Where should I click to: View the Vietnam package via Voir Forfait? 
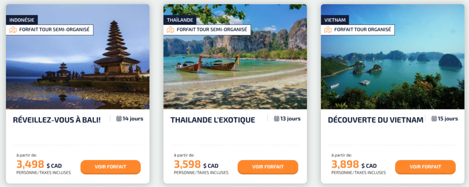(425, 167)
